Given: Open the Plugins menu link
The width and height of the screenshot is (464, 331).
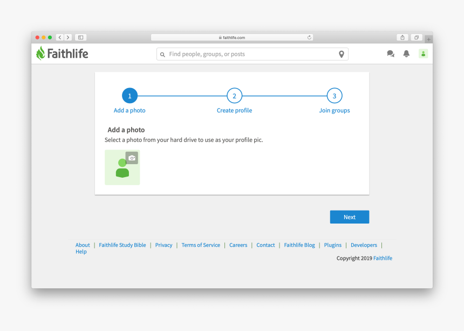Looking at the screenshot, I should coord(332,245).
